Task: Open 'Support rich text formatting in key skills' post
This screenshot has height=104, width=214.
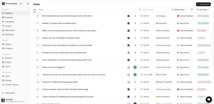Action: (61, 38)
